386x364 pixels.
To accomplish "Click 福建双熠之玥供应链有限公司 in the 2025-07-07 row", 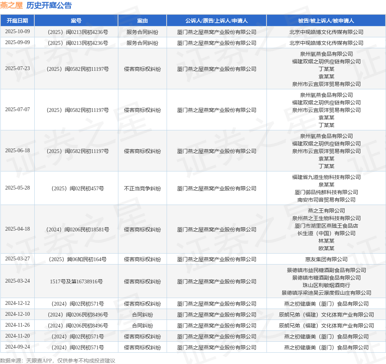I will click(326, 102).
